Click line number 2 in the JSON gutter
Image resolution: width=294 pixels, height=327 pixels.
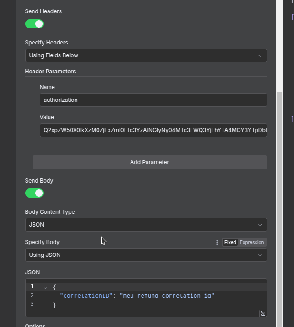pyautogui.click(x=32, y=296)
